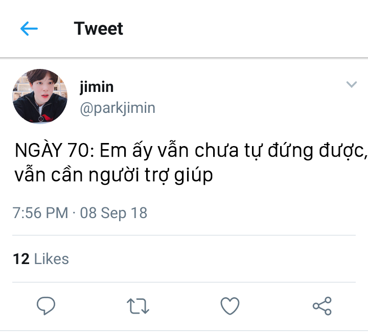Tap the NGÀY 70: text prefix
Image resolution: width=368 pixels, height=333 pixels.
[x=55, y=150]
